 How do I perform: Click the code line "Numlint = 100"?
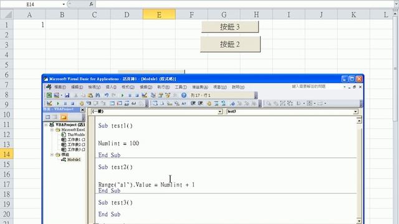118,143
